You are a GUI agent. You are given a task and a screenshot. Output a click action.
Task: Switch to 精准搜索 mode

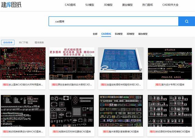(39, 43)
